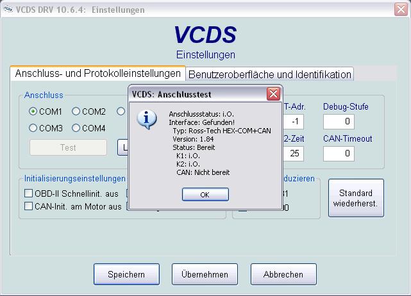Screen dimensions: 411x296
Task: Click the VCDS title bar app icon
Action: pyautogui.click(x=8, y=10)
